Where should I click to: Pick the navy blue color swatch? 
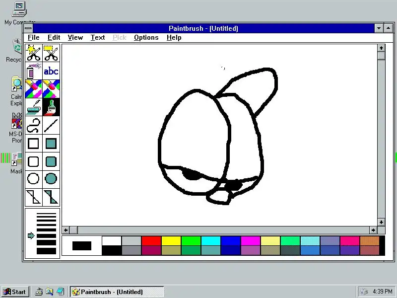(231, 250)
